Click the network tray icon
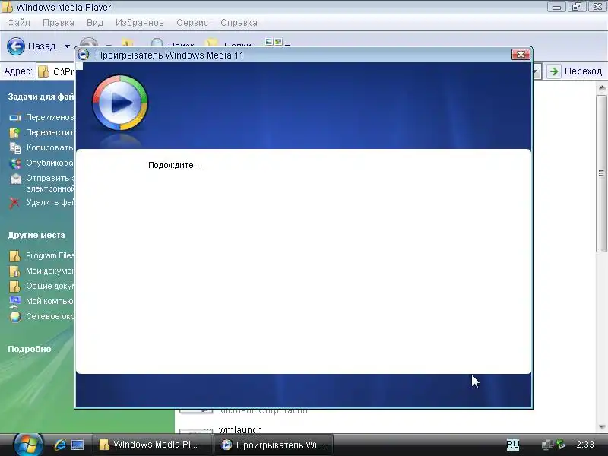Viewport: 608px width, 456px height. coord(547,445)
